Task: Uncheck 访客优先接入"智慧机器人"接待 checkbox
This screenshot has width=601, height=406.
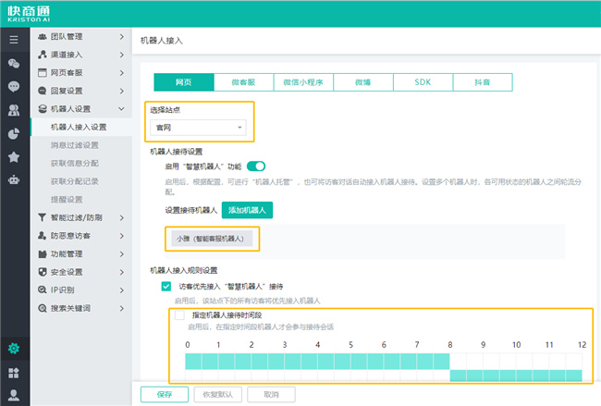Action: tap(166, 287)
